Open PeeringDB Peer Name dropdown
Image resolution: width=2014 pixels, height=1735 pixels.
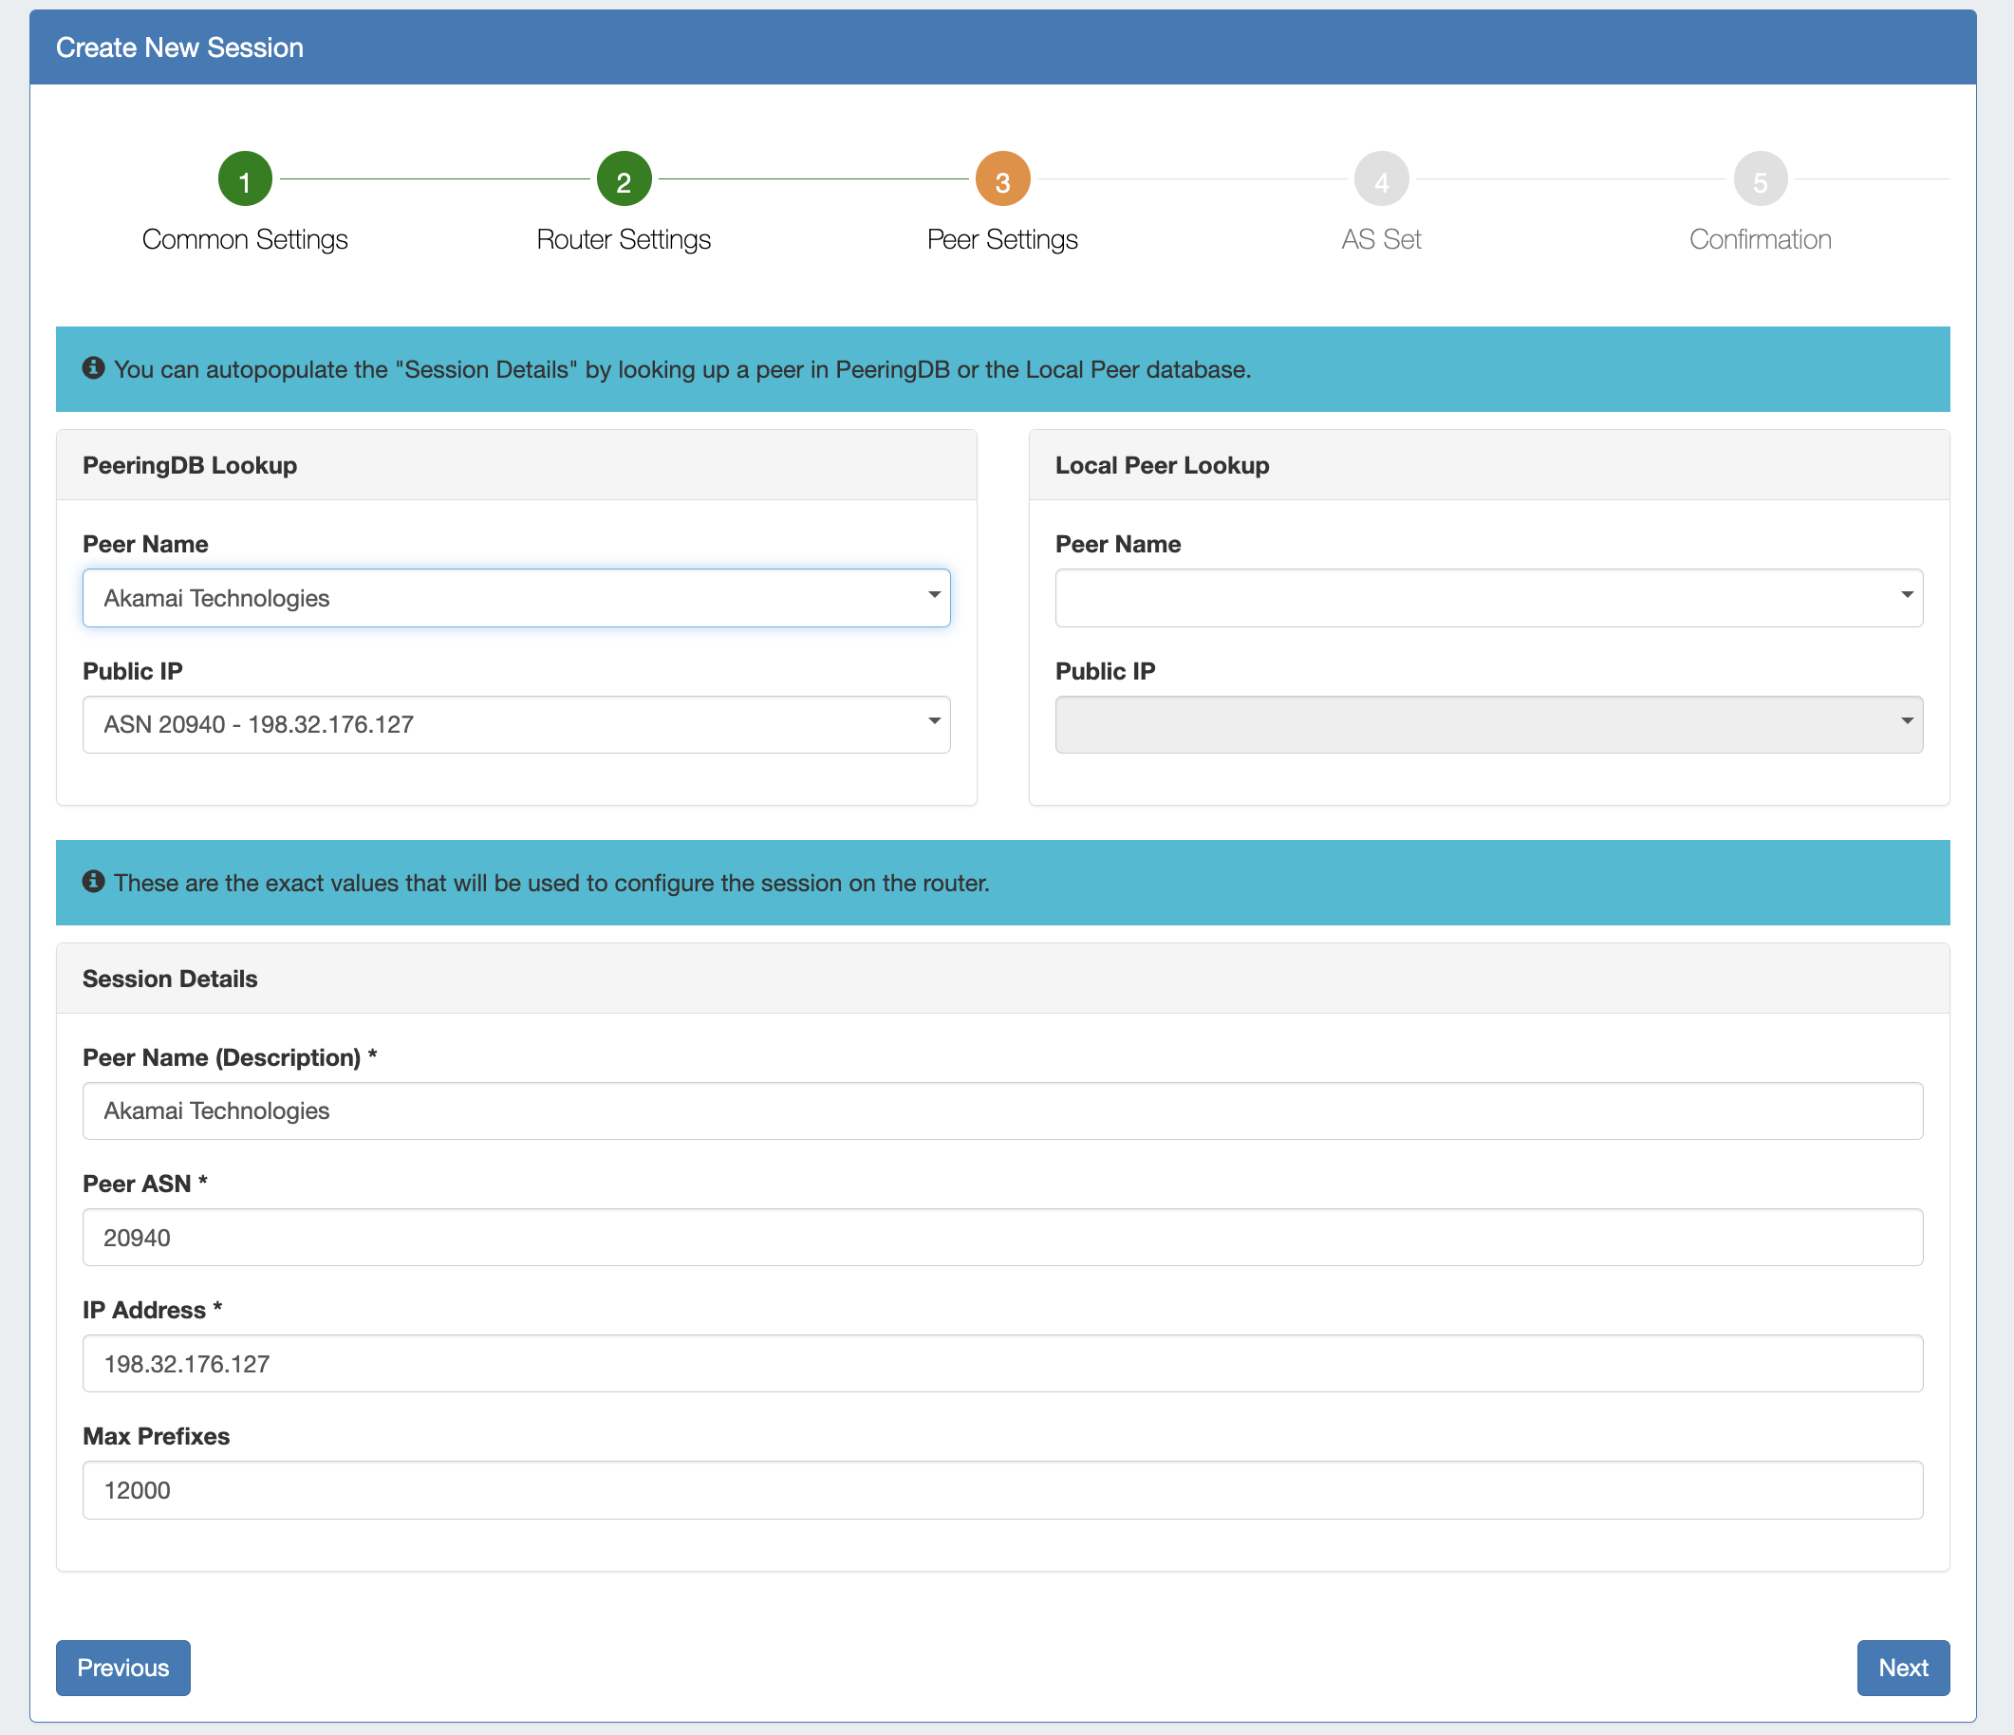pos(516,598)
